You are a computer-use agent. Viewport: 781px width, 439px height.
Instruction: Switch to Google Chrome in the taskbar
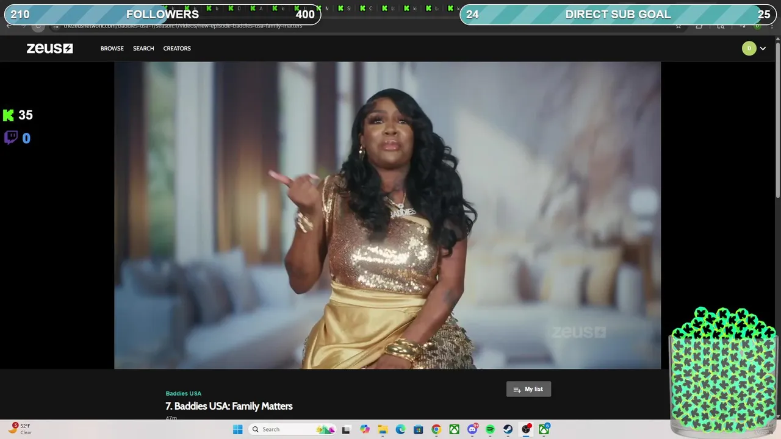click(436, 429)
